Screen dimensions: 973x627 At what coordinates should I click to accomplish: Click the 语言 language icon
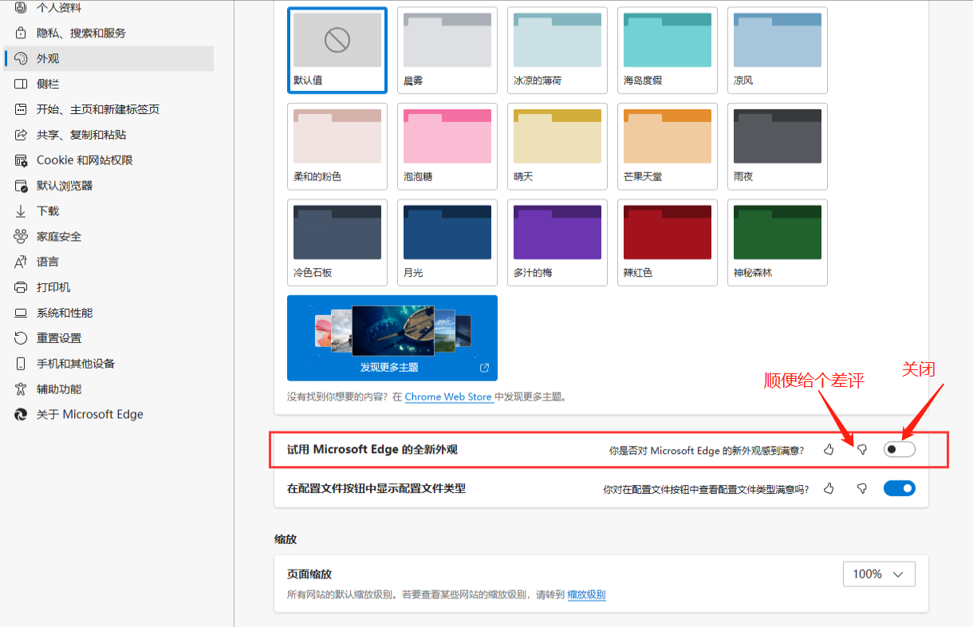click(21, 262)
